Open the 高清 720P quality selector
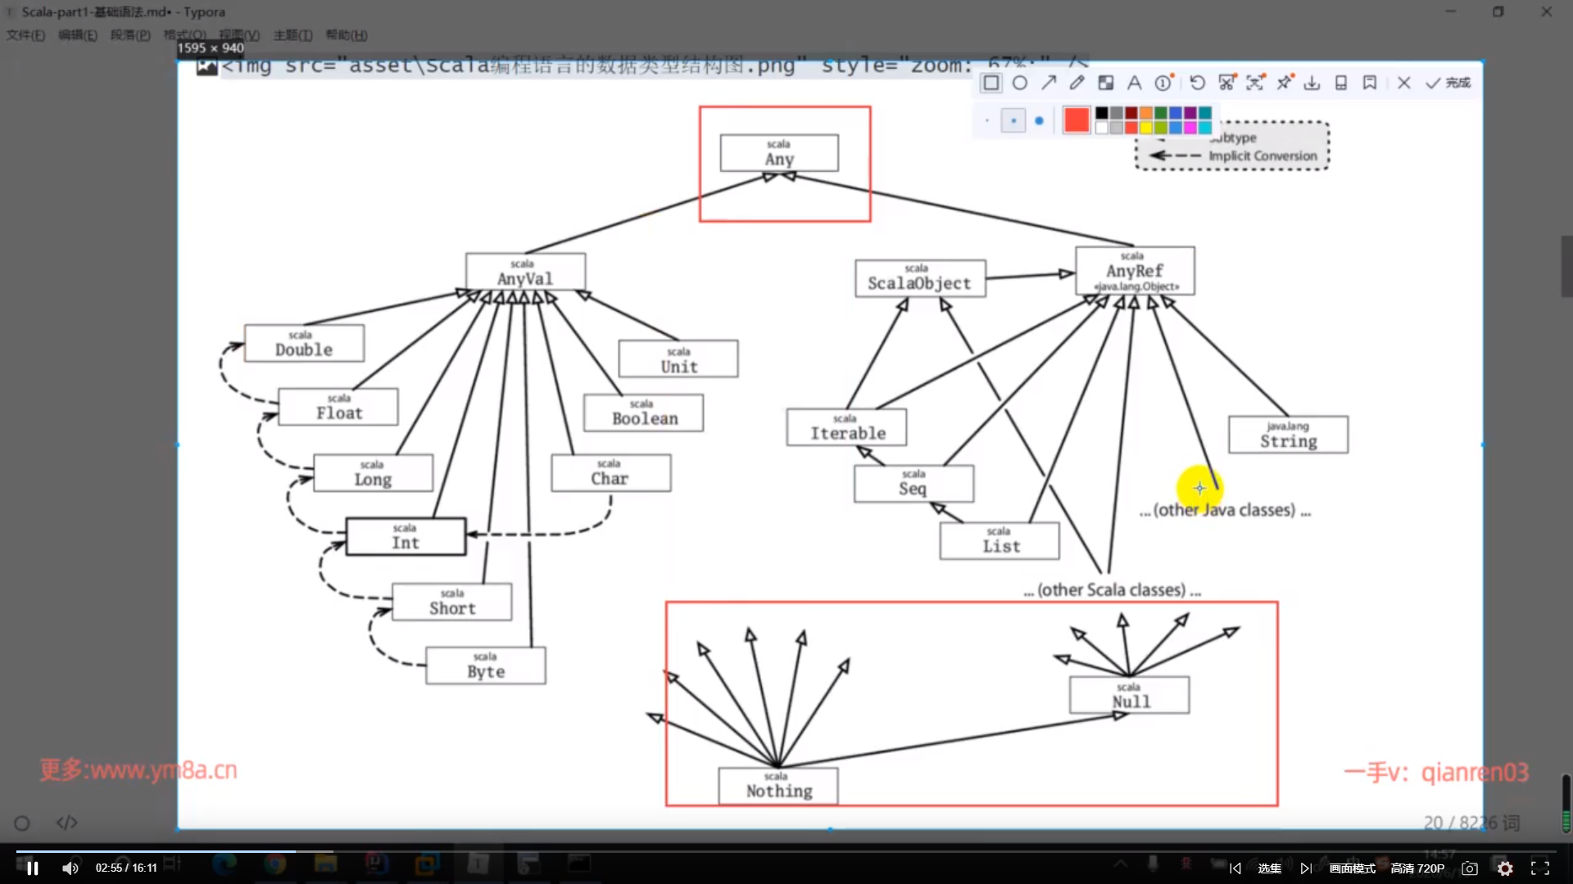 [x=1417, y=868]
